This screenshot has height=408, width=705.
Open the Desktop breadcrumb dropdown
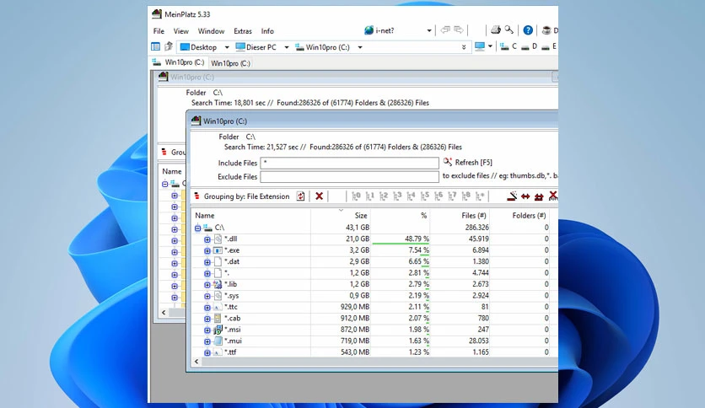(x=227, y=47)
